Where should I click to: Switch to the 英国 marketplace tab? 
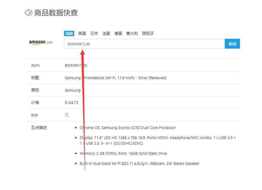point(82,33)
